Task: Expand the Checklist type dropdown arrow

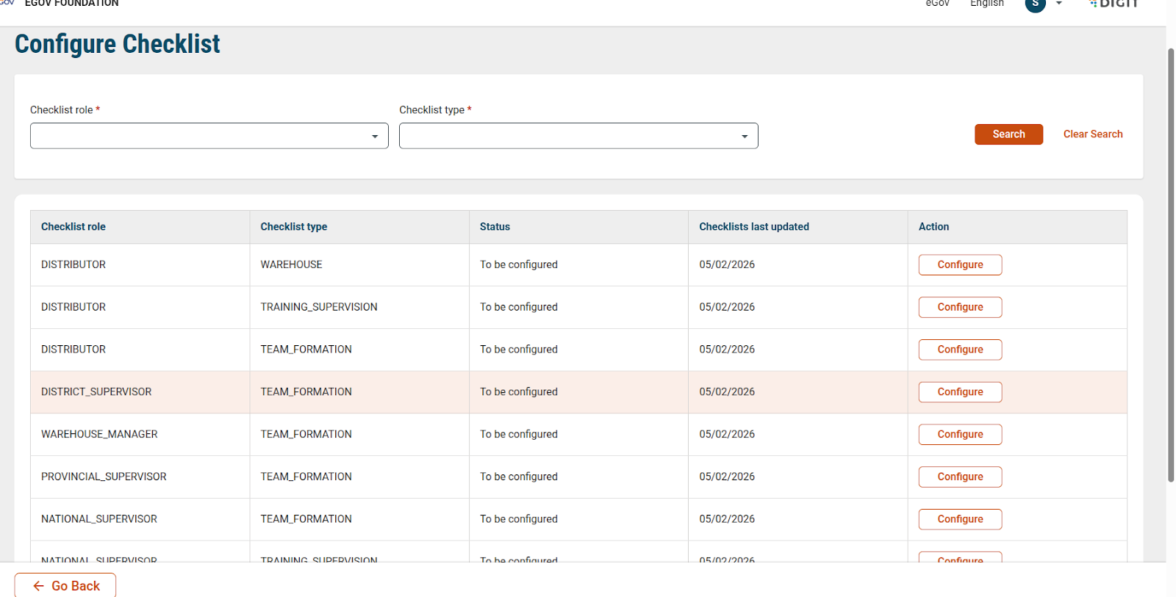Action: click(x=745, y=137)
